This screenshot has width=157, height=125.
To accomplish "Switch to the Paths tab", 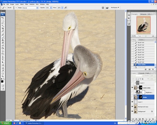I will click(148, 73).
